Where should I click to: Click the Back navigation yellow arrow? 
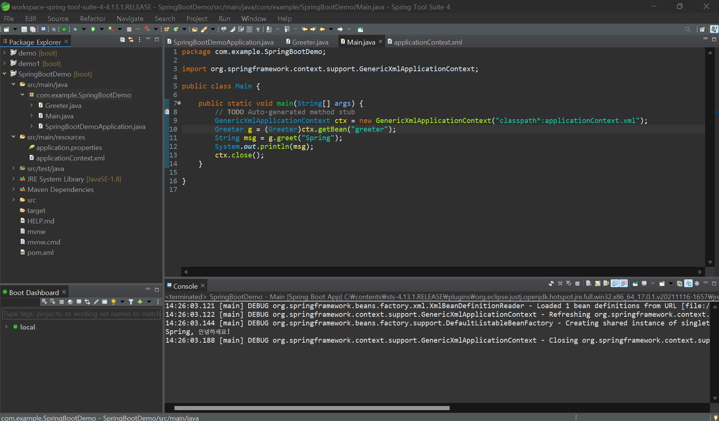(x=322, y=29)
